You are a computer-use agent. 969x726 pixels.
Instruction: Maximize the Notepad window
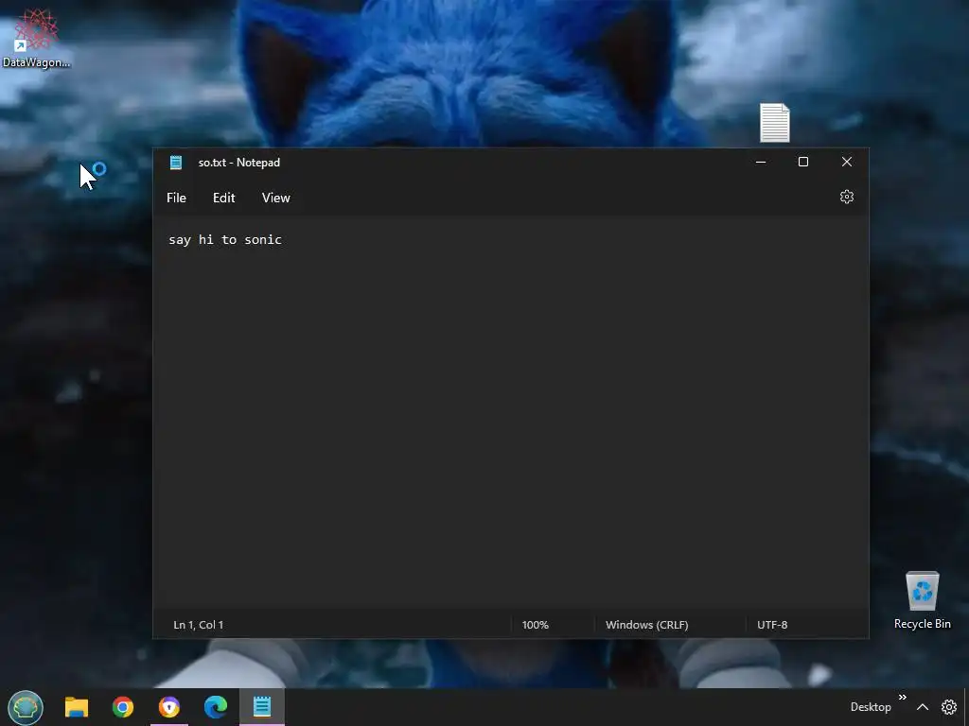(x=803, y=162)
